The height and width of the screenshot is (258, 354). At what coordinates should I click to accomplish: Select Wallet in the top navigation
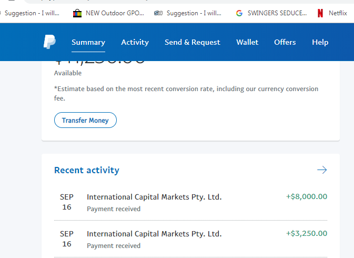point(247,42)
